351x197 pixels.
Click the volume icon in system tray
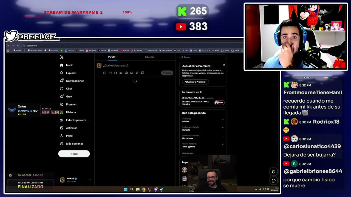[267, 189]
